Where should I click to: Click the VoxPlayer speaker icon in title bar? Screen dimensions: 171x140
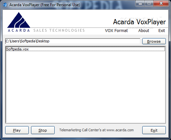coord(5,5)
